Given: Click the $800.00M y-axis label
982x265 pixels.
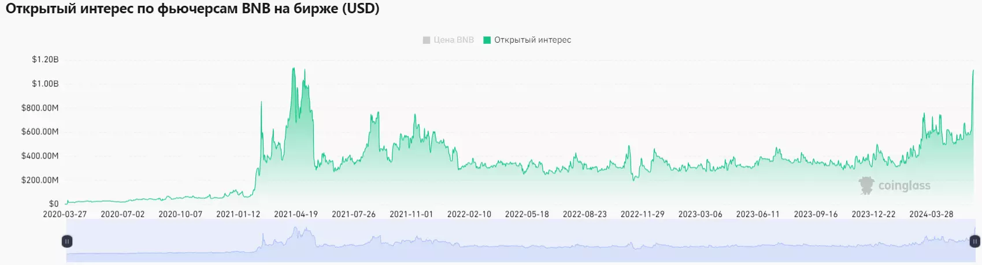Looking at the screenshot, I should [40, 108].
